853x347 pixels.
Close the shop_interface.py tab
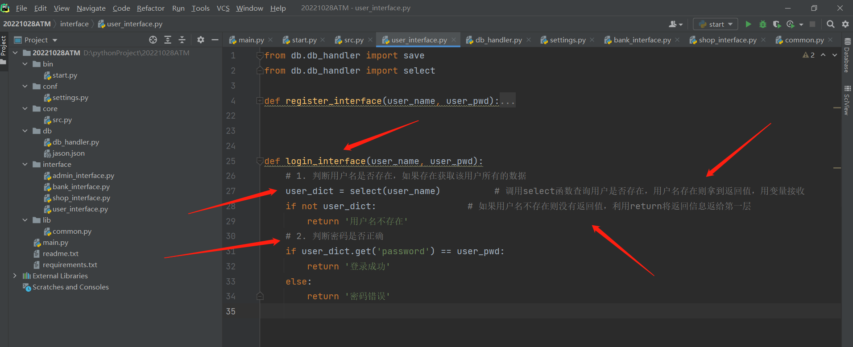(x=763, y=40)
